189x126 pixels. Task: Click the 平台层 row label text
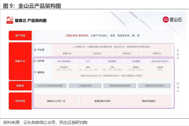tap(41, 50)
